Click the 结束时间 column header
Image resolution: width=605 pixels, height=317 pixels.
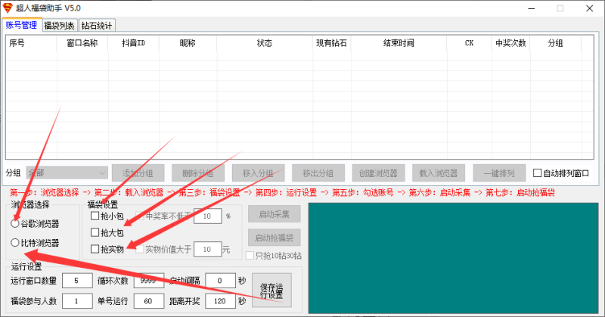pyautogui.click(x=399, y=43)
